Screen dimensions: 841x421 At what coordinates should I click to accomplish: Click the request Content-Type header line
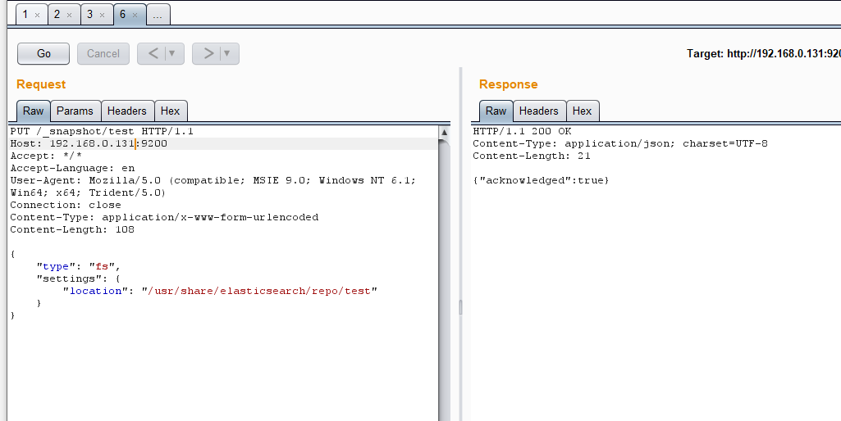pyautogui.click(x=164, y=218)
